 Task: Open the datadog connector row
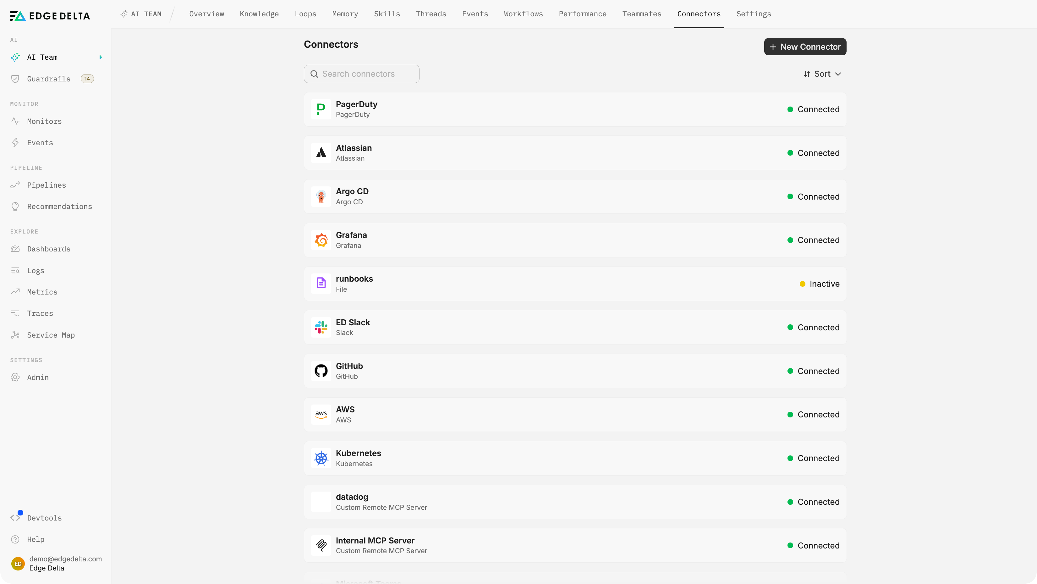(575, 502)
